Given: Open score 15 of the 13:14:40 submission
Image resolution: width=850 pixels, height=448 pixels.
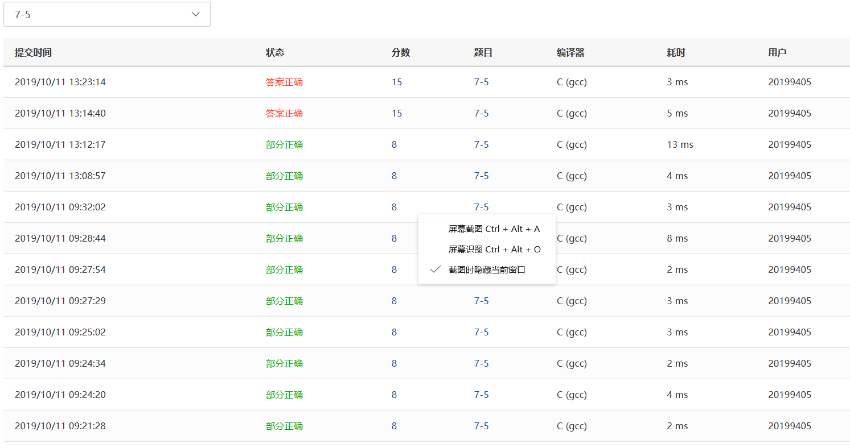Looking at the screenshot, I should [x=397, y=113].
